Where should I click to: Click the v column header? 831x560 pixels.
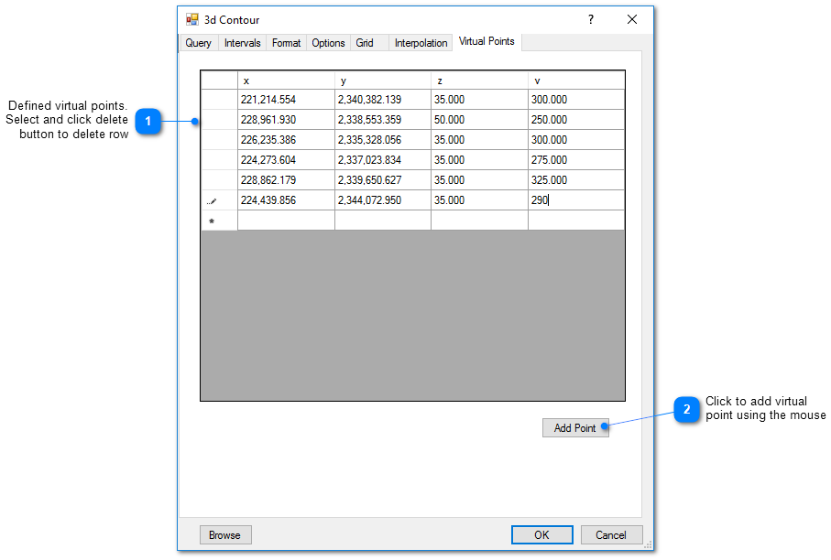[576, 81]
